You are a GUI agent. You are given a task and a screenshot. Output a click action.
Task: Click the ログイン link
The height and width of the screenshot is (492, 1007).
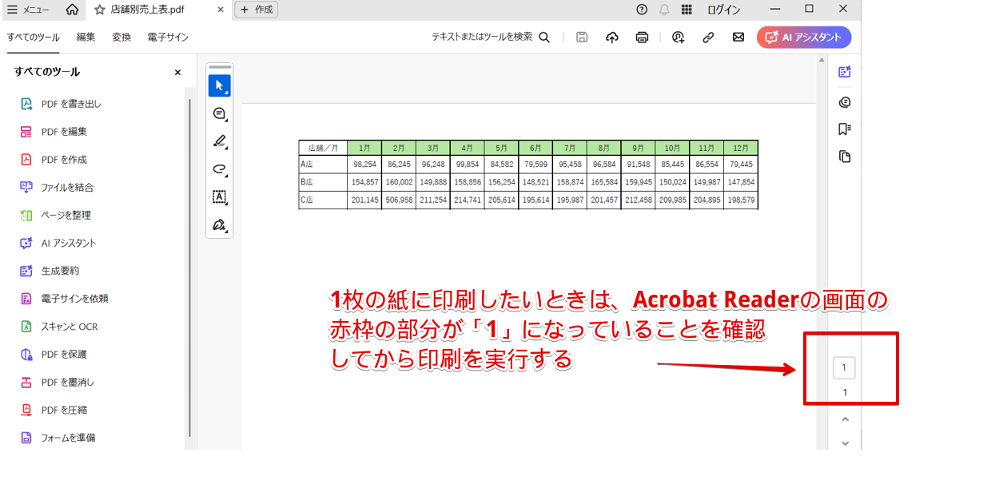click(723, 10)
